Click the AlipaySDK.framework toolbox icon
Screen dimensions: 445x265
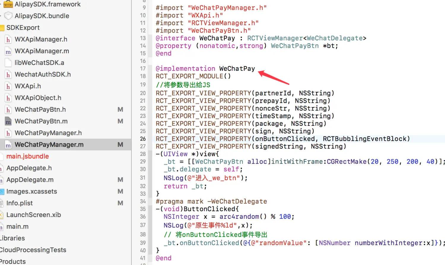coord(8,4)
